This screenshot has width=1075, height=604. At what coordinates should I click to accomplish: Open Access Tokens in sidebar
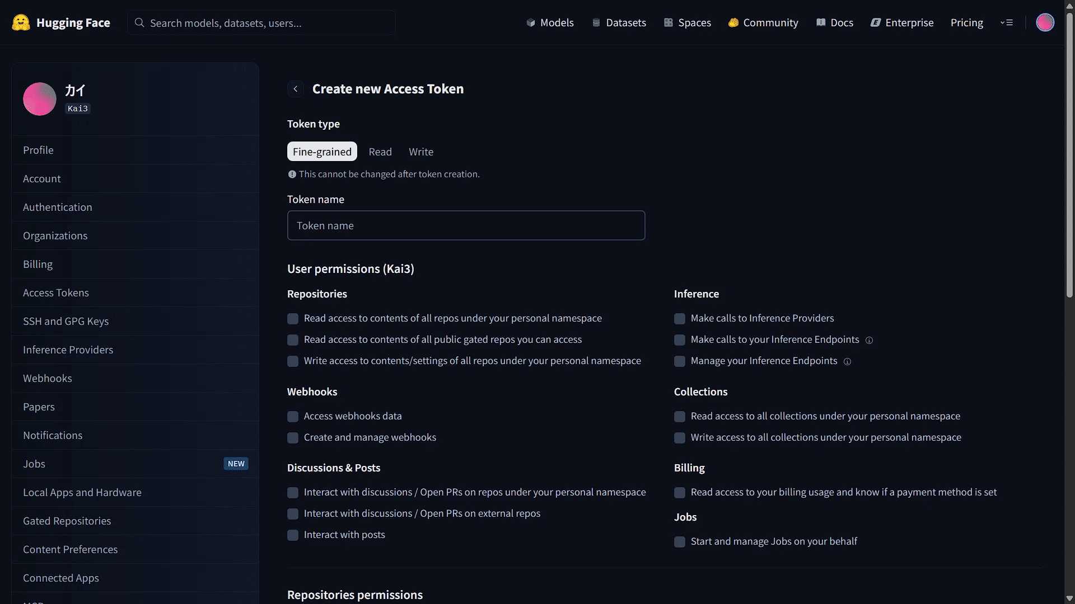135,292
